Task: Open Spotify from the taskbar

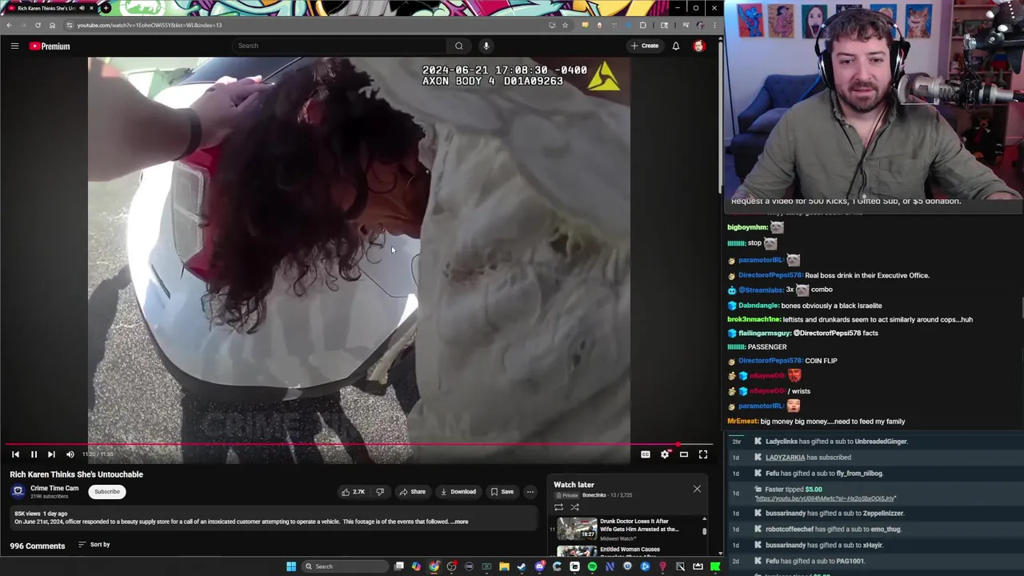Action: coord(592,566)
